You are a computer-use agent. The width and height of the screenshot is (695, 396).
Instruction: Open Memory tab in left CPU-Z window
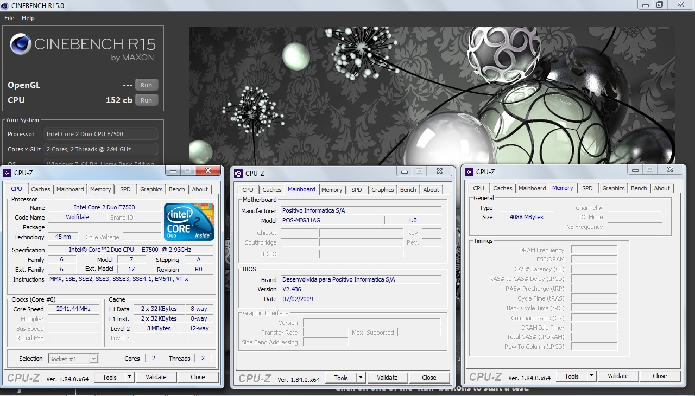[100, 189]
